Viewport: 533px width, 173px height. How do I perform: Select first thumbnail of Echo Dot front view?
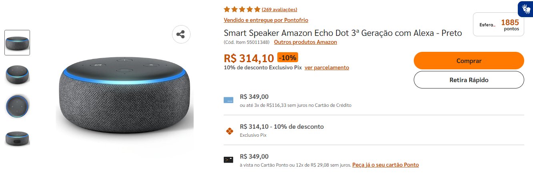17,43
